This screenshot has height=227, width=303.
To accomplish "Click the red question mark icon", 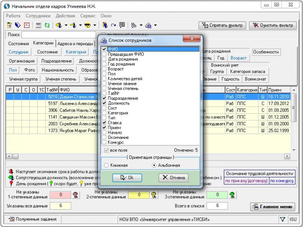I will point(76,195).
